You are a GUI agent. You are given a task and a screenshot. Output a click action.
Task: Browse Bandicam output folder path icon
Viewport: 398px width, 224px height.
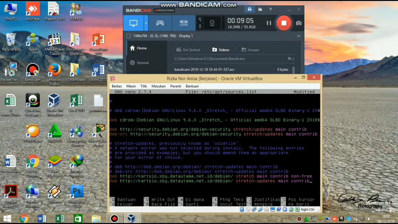(x=289, y=58)
